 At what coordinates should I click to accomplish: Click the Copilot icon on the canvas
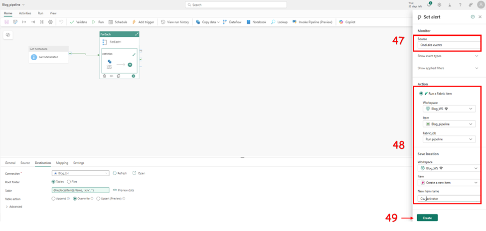click(8, 35)
